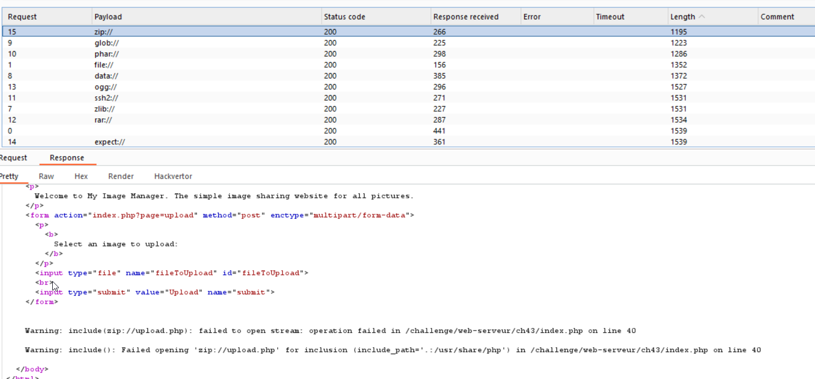Image resolution: width=815 pixels, height=379 pixels.
Task: Select the expect:// payload row
Action: pyautogui.click(x=165, y=141)
